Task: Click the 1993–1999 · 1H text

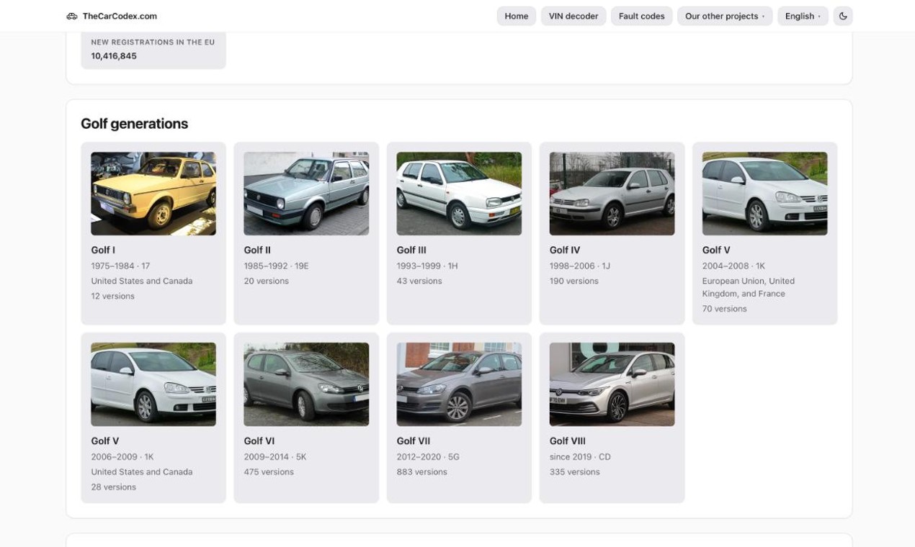Action: 427,266
